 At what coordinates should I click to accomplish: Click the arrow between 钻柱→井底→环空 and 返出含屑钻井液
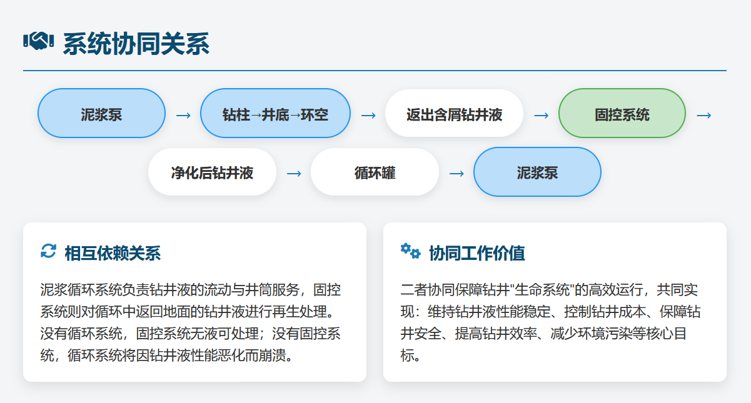tap(368, 116)
